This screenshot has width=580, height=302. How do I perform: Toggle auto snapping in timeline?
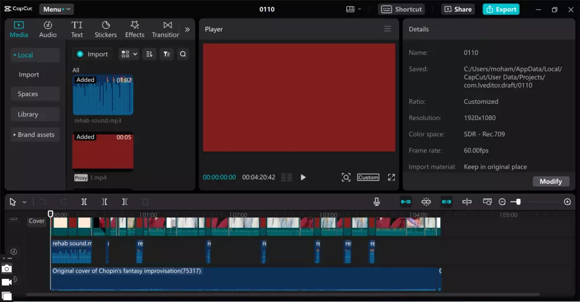click(x=426, y=202)
